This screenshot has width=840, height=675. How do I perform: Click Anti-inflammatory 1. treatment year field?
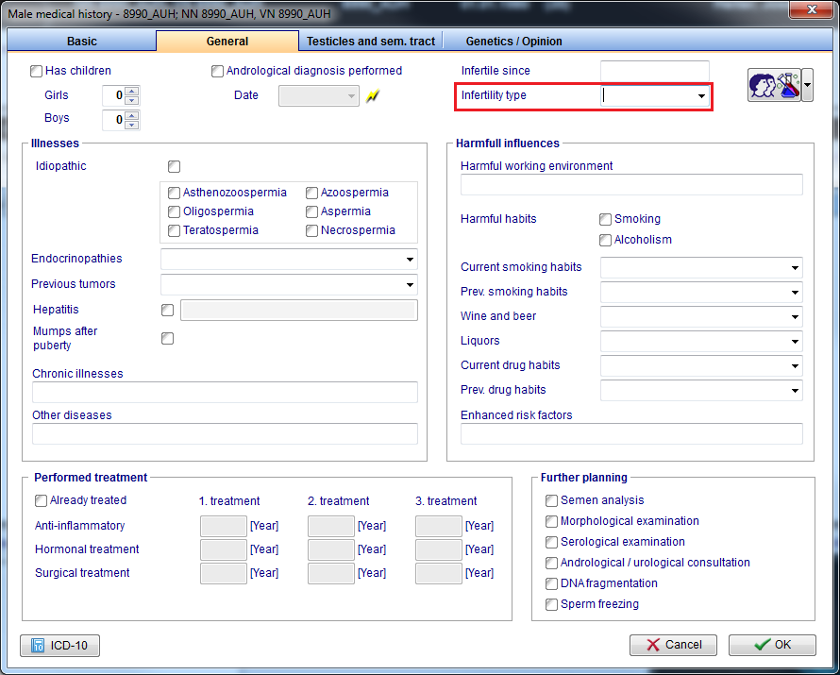pyautogui.click(x=224, y=526)
